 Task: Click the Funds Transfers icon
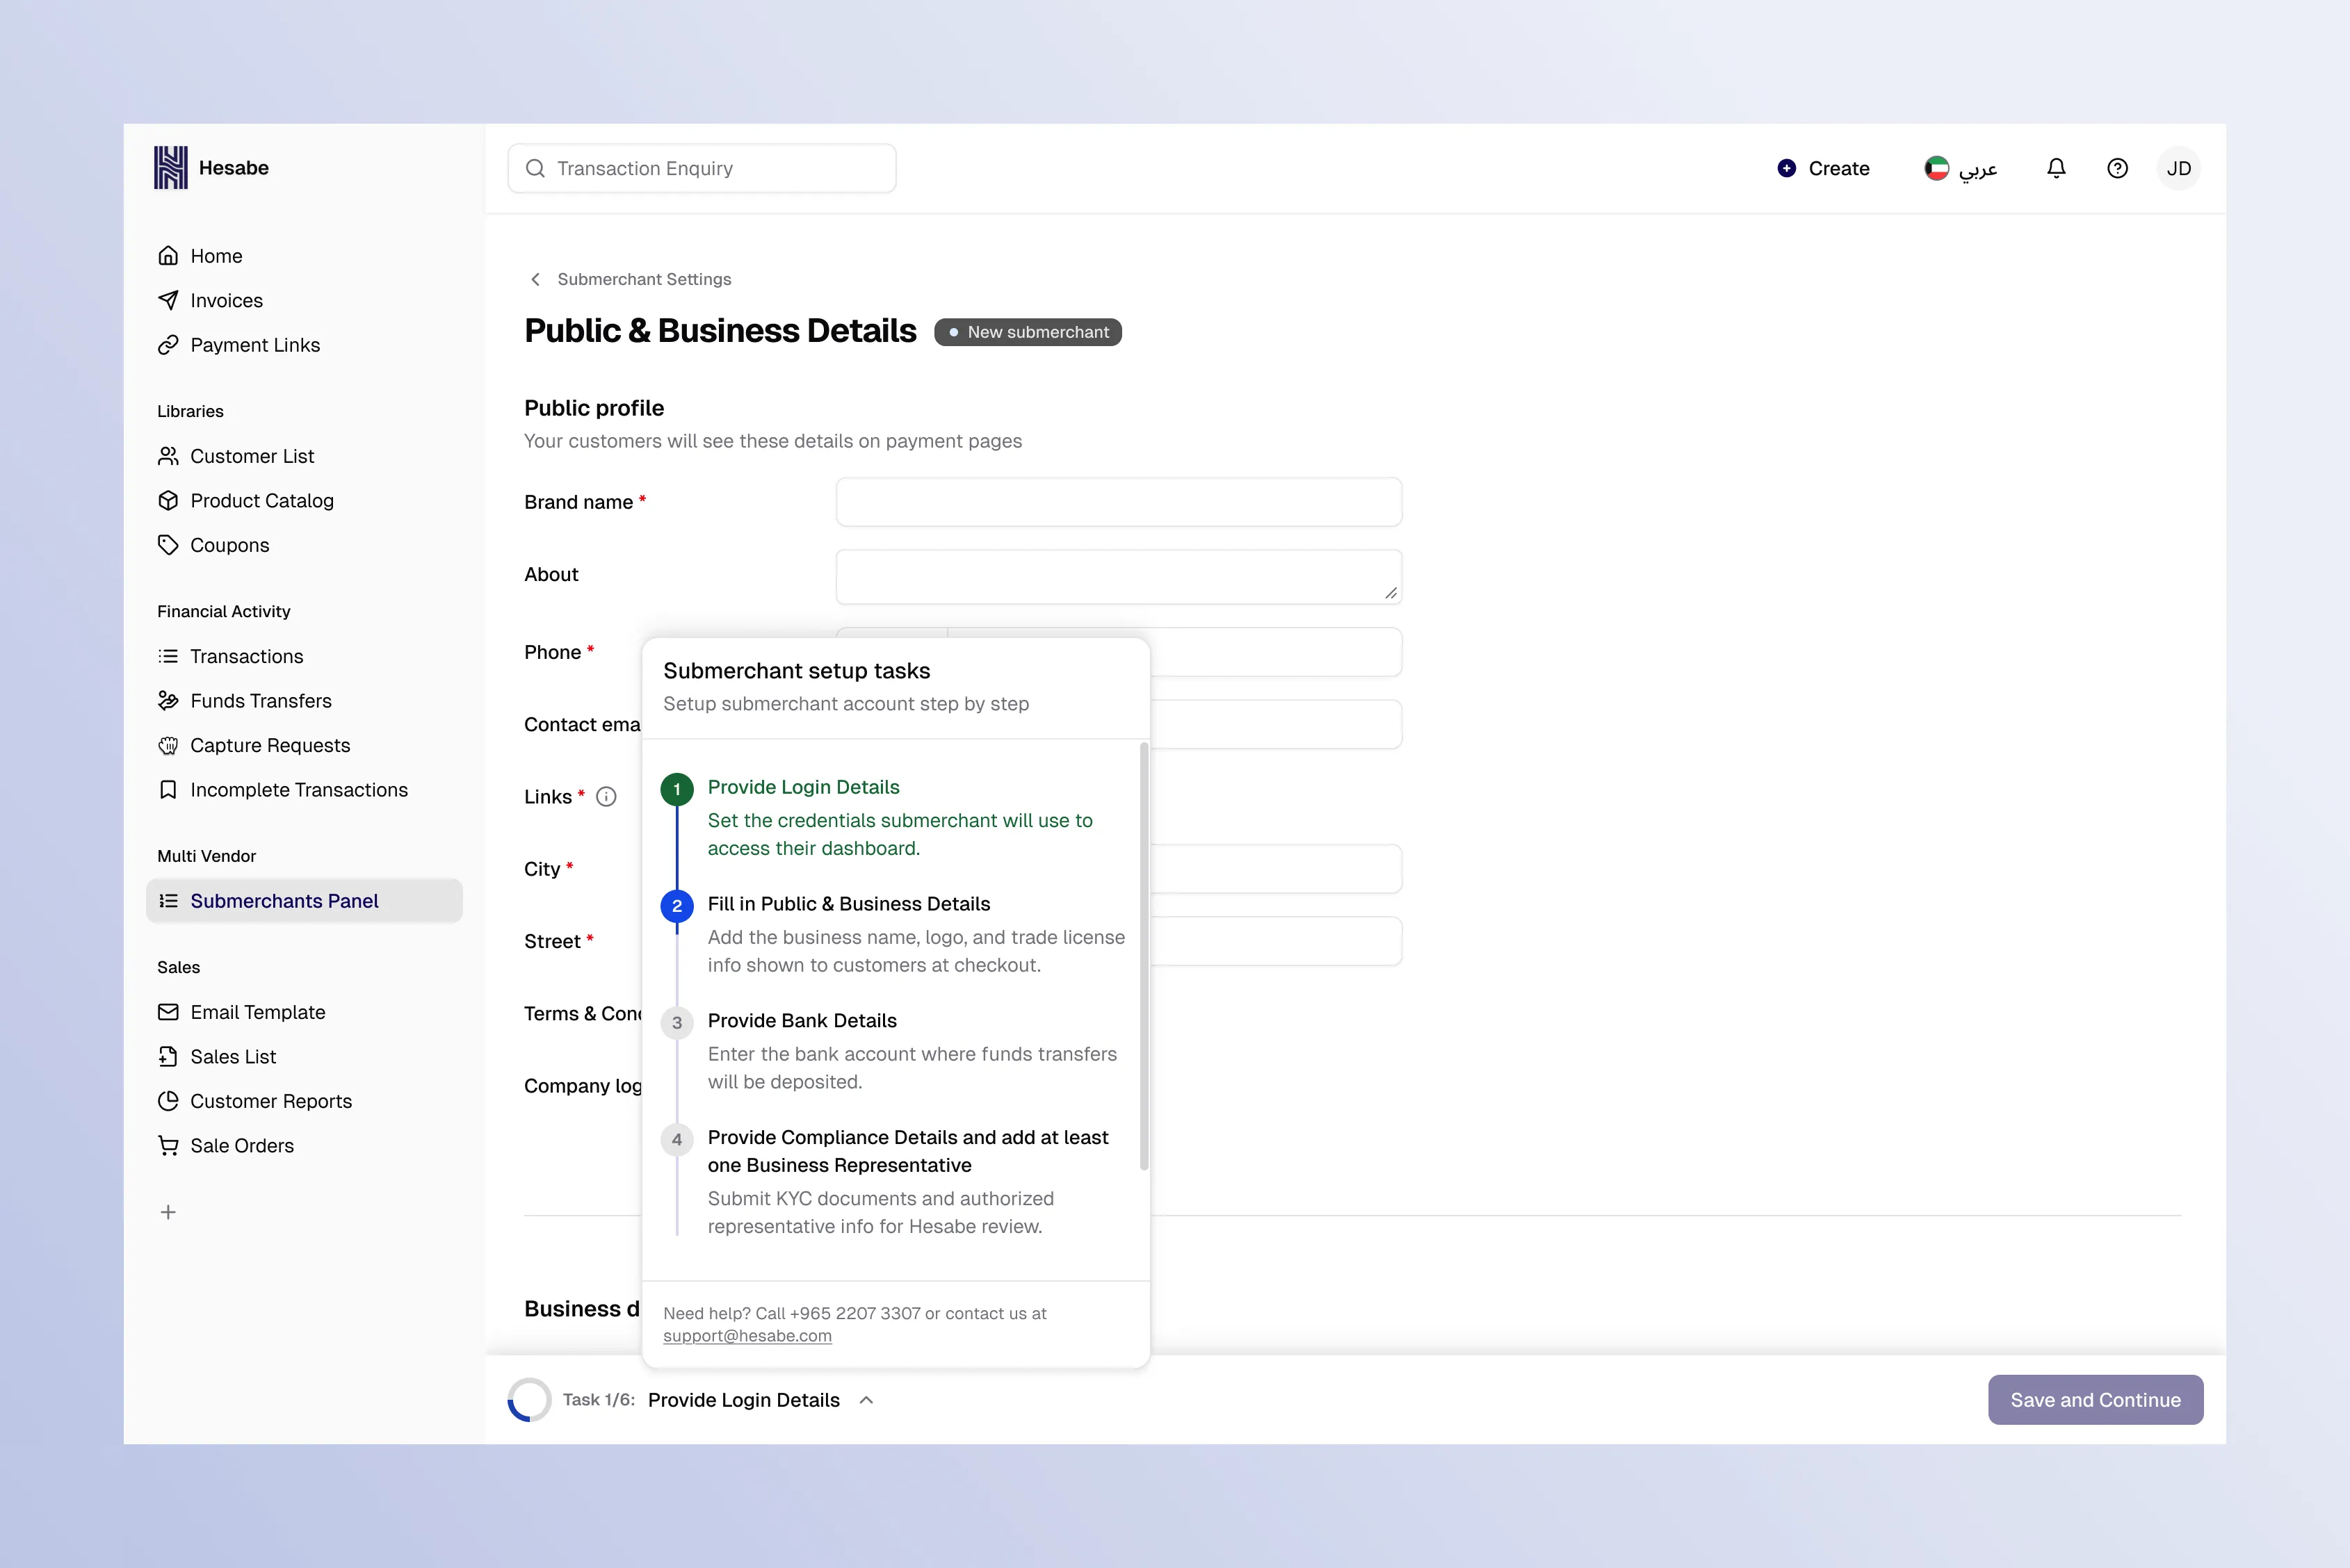[x=168, y=701]
